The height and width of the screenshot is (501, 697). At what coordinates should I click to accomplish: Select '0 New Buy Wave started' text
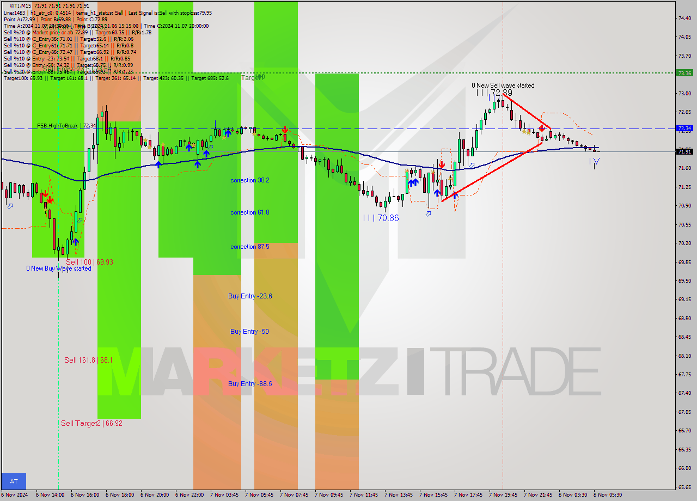(x=59, y=268)
